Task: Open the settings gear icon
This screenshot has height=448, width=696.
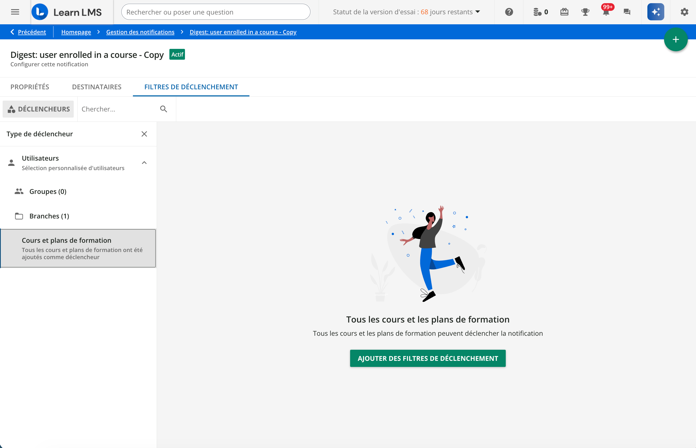Action: click(x=684, y=12)
